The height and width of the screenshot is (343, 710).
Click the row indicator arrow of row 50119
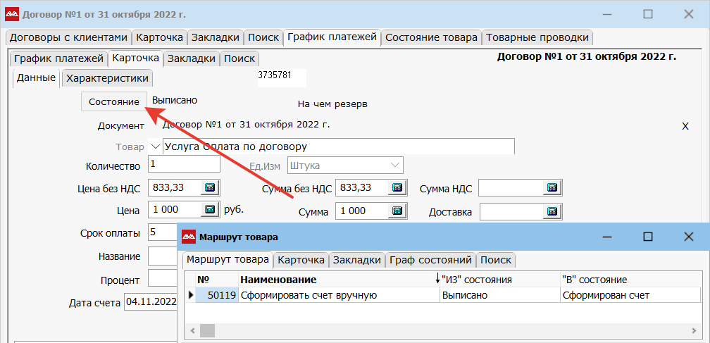click(x=191, y=296)
